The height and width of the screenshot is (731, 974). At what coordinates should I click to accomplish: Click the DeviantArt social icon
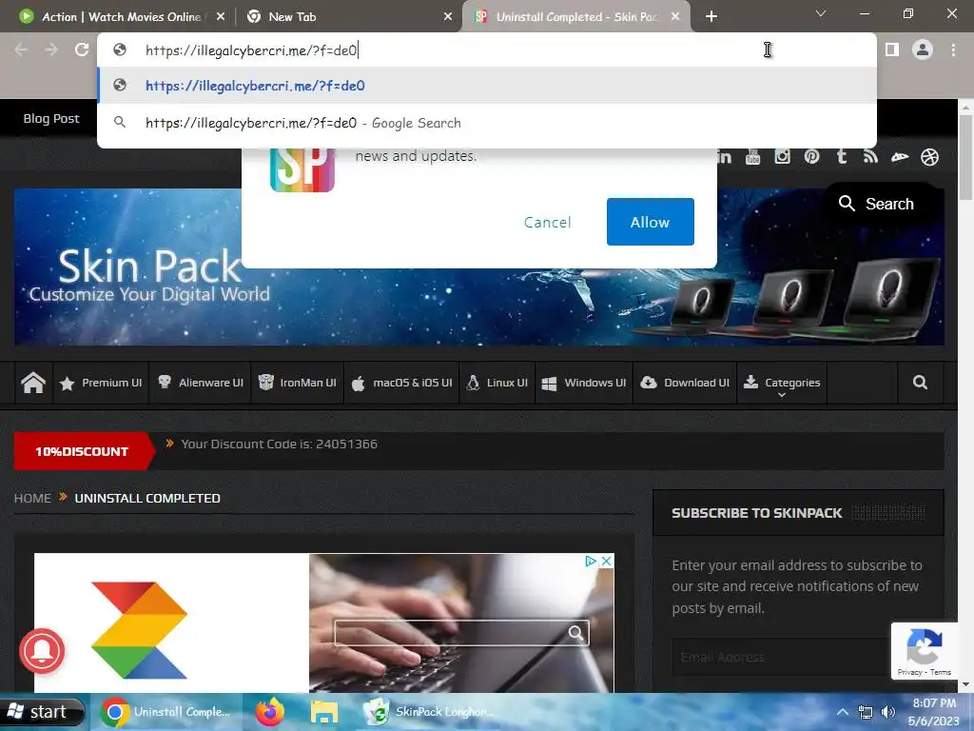click(900, 157)
